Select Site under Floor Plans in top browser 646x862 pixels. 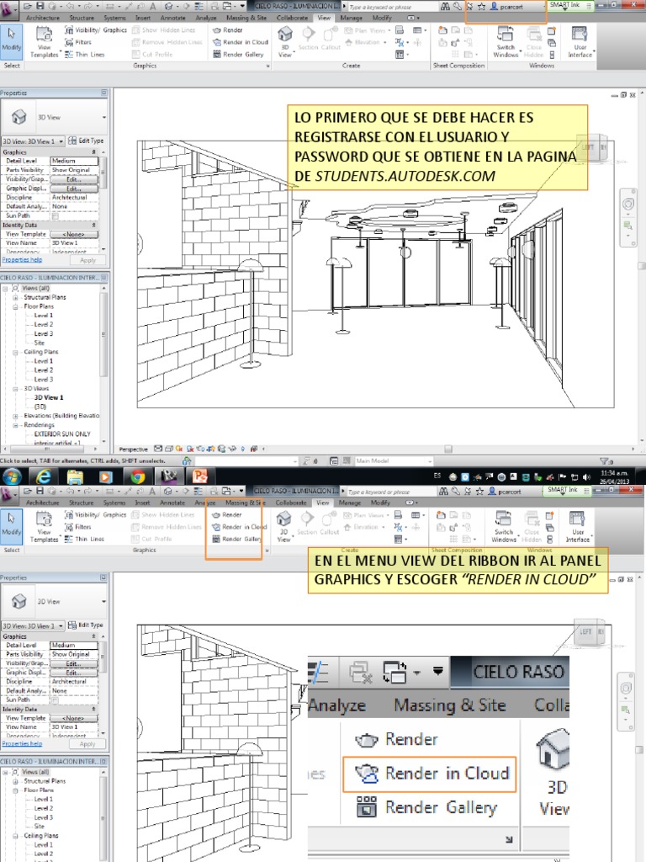pyautogui.click(x=39, y=343)
